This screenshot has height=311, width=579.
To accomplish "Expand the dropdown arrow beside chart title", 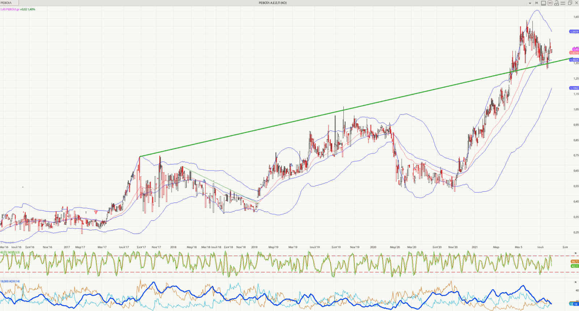I will 530,3.
